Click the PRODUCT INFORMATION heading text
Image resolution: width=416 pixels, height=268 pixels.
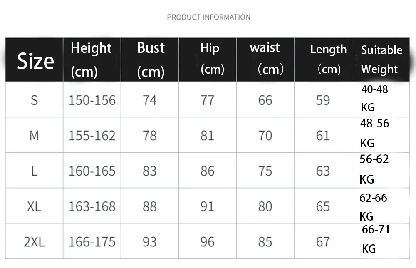click(x=208, y=17)
